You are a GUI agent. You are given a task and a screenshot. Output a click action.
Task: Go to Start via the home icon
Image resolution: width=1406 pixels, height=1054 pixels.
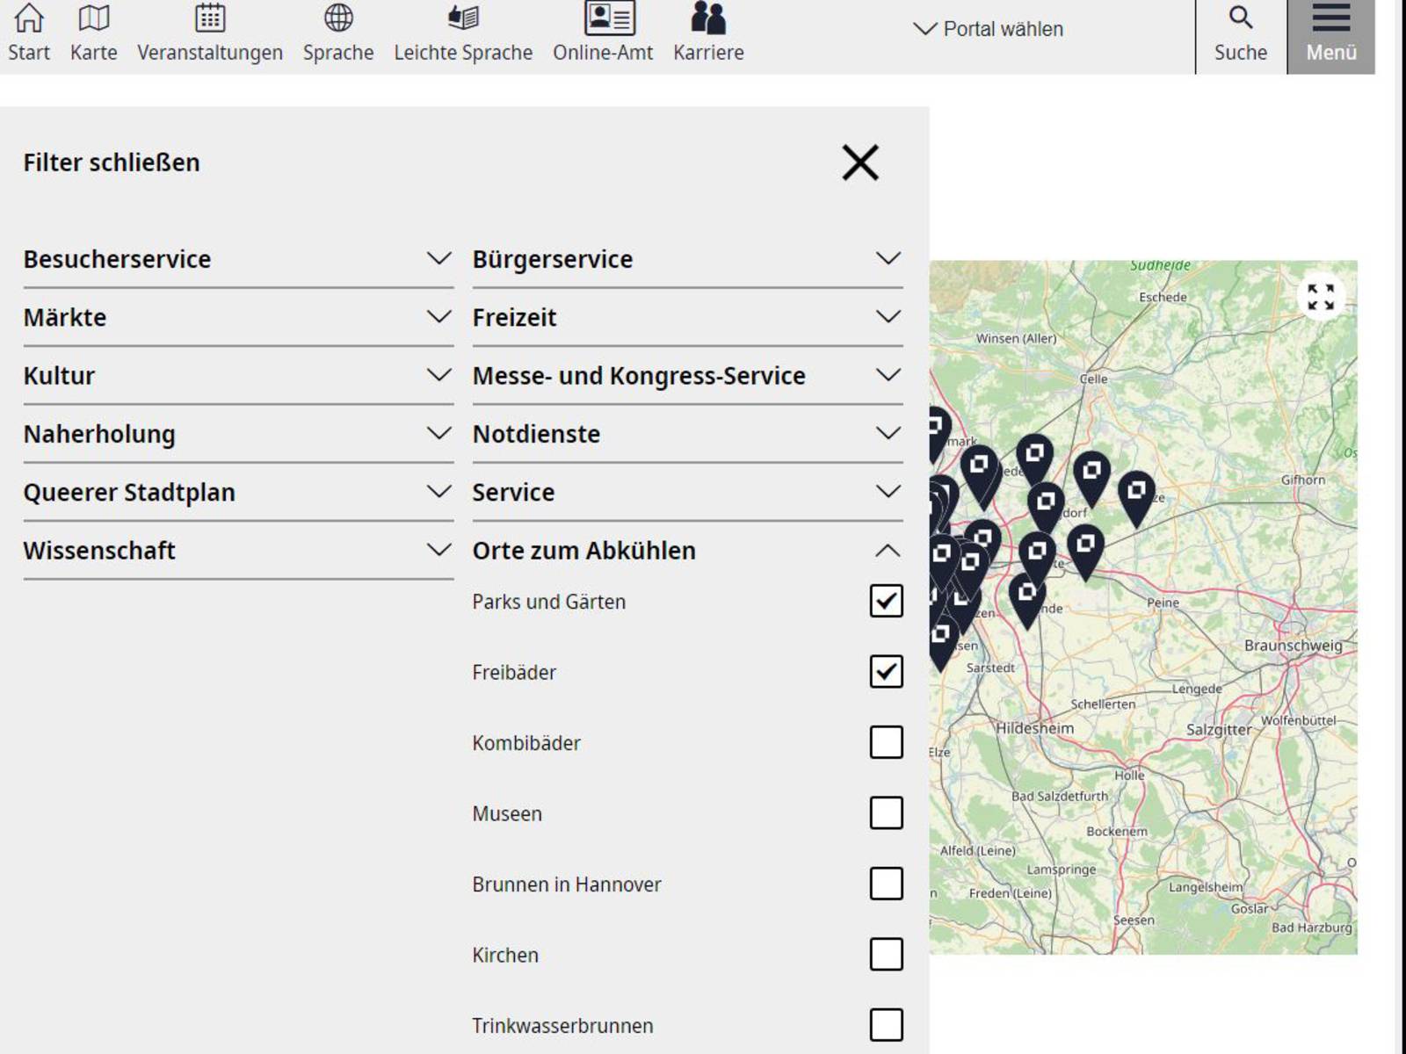29,18
